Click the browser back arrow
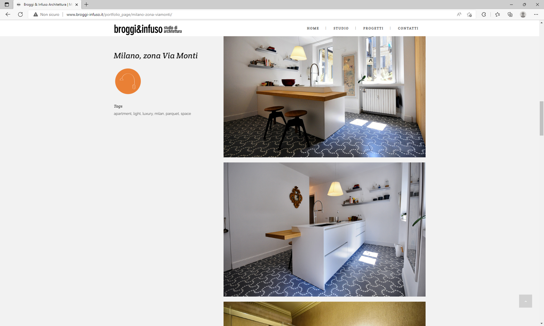Viewport: 544px width, 326px height. (x=8, y=14)
